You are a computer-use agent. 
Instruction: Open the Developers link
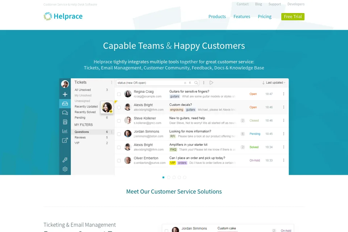296,4
